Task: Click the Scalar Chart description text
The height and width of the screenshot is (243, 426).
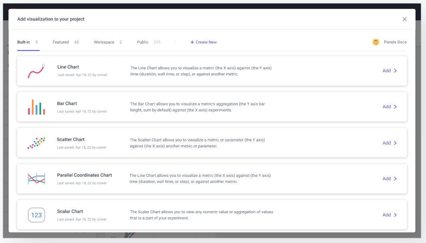Action: coord(201,215)
